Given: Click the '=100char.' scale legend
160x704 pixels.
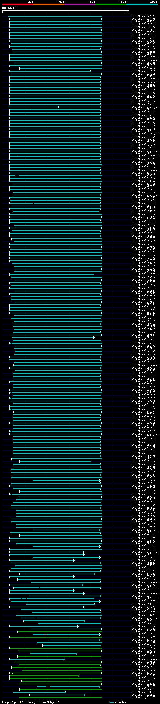Looking at the screenshot, I should pos(118,702).
